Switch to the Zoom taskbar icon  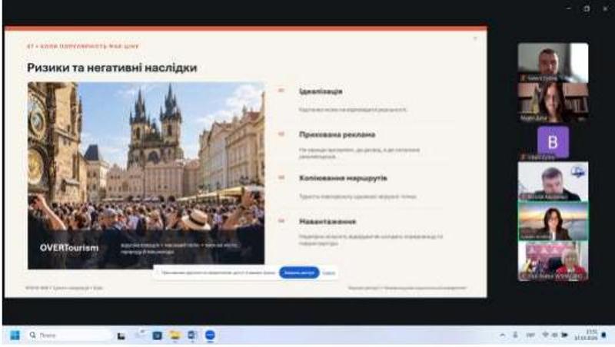(210, 335)
